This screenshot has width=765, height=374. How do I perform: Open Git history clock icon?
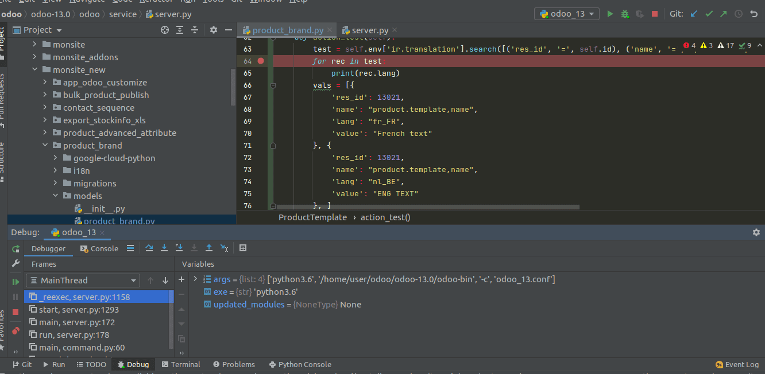click(x=739, y=14)
